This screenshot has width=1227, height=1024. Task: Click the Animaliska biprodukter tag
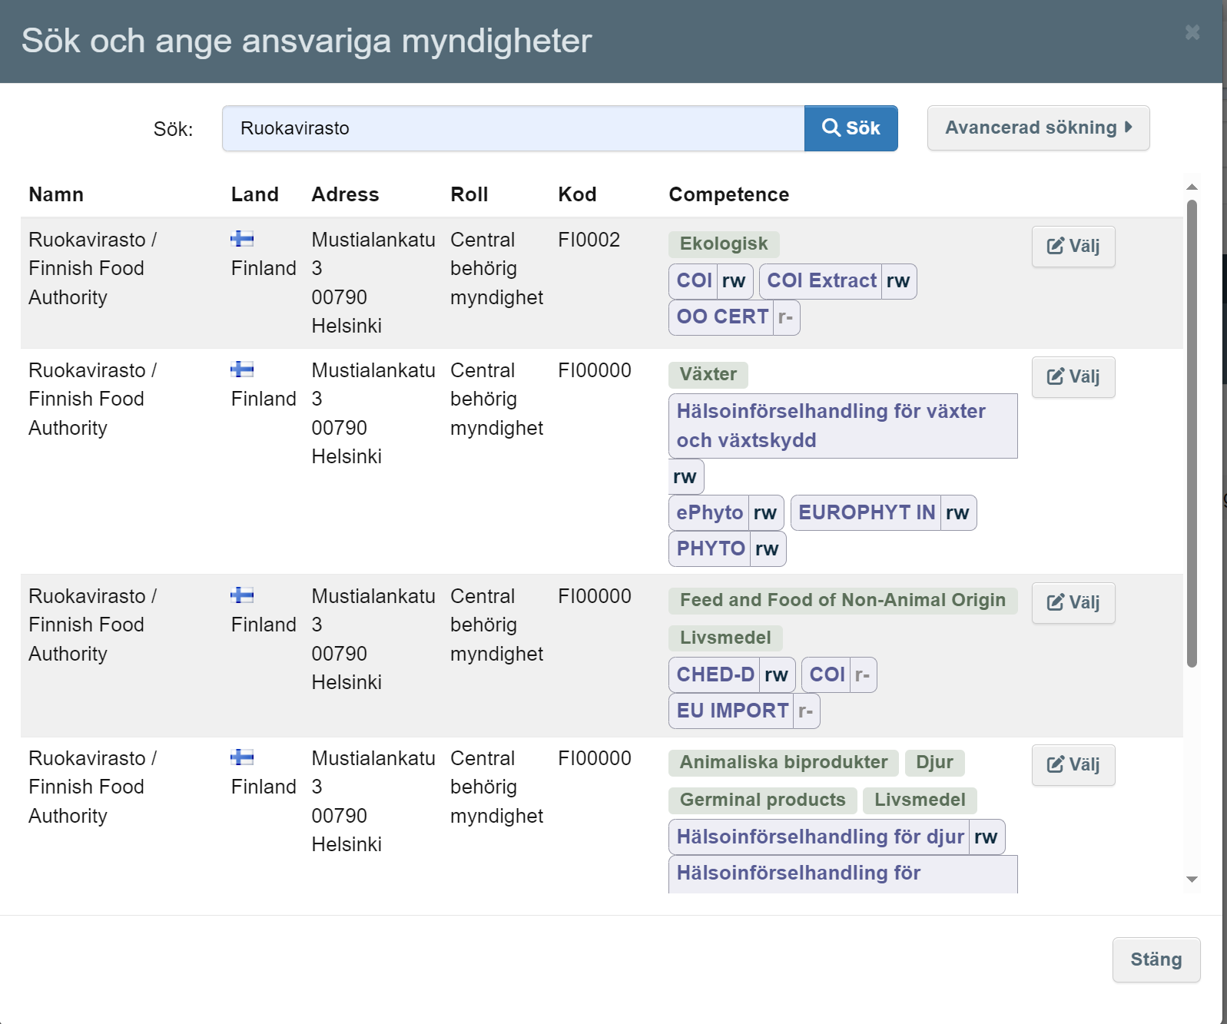click(783, 763)
